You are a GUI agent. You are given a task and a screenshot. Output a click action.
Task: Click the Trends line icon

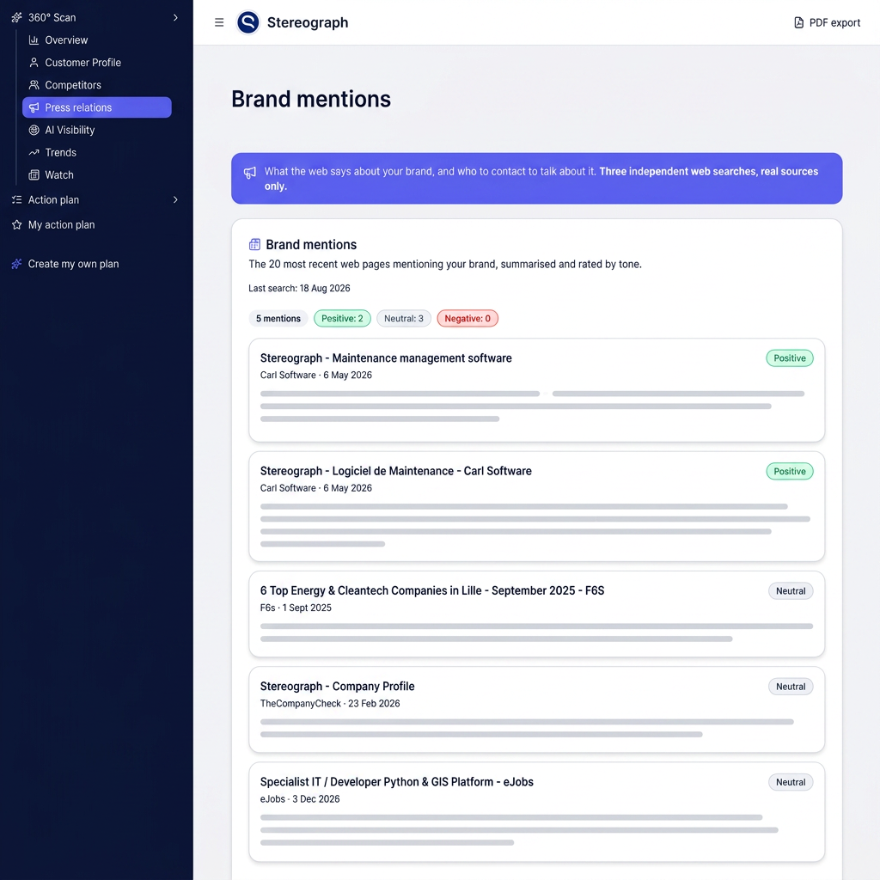[x=34, y=152]
